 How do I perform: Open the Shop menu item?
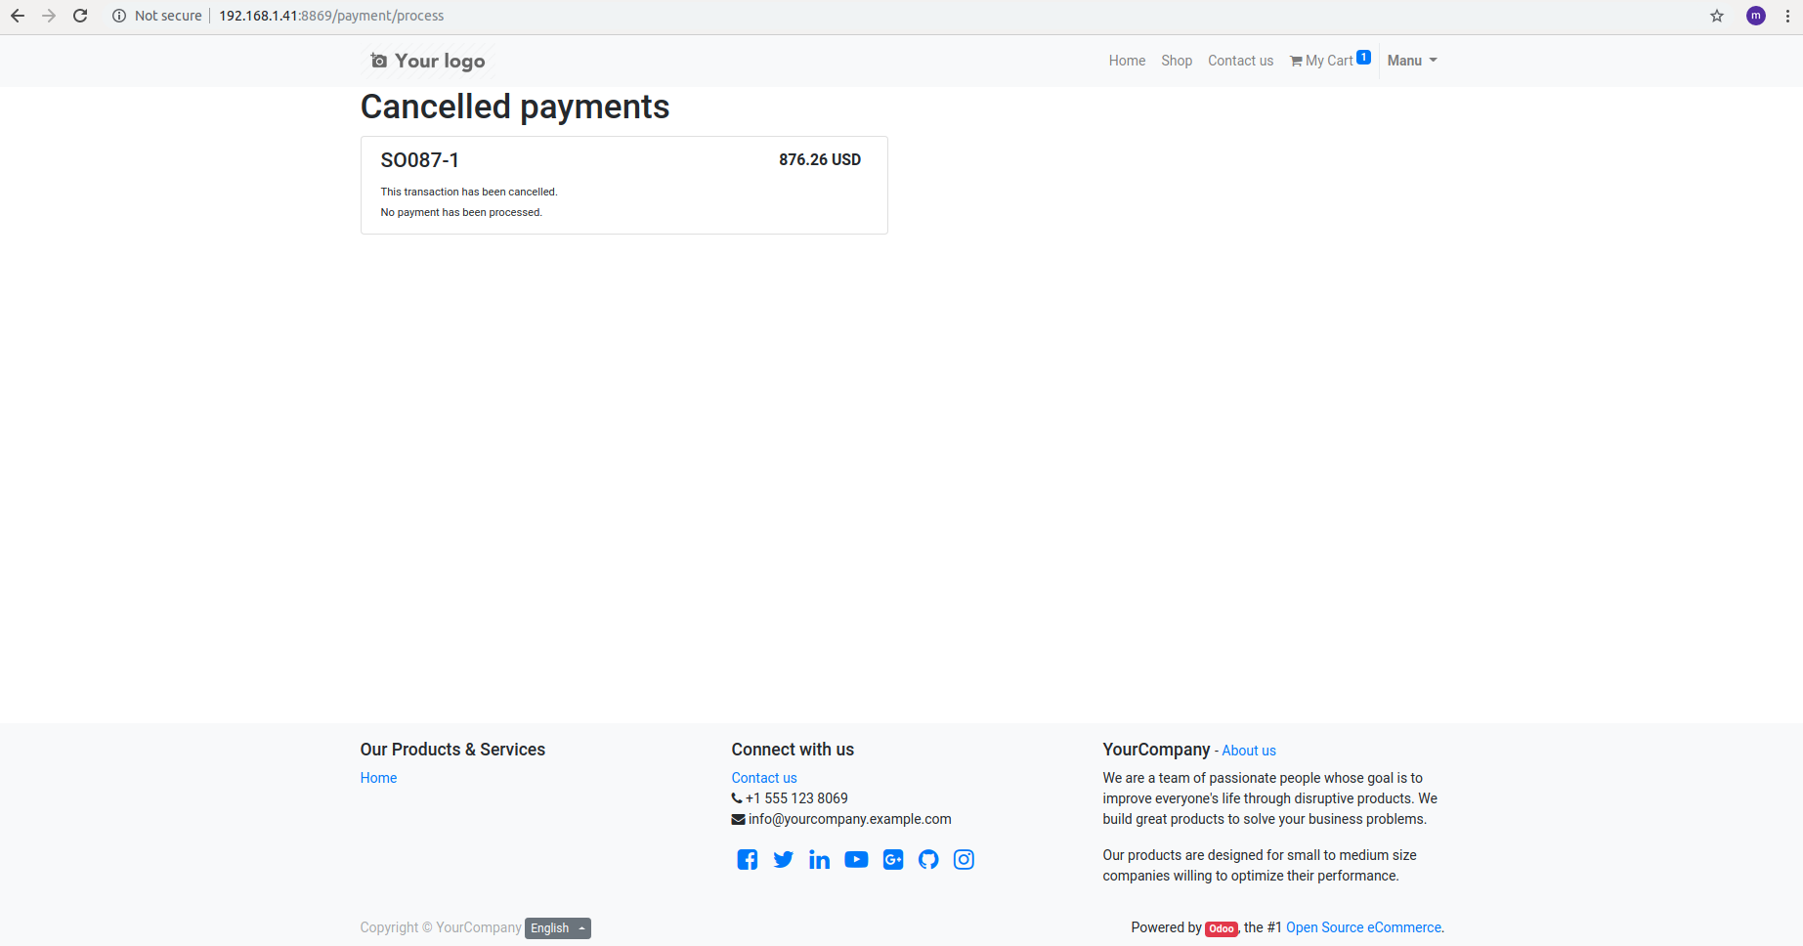1177,61
